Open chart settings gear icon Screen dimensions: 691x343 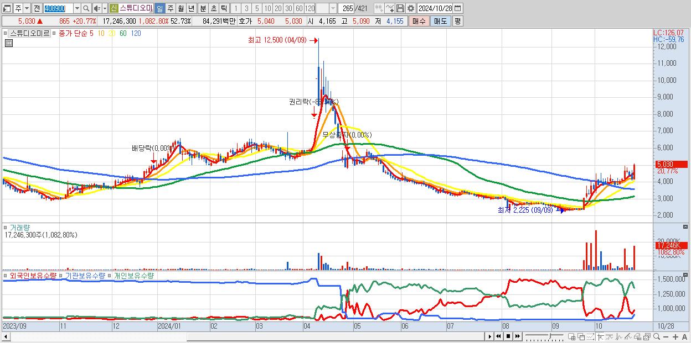pyautogui.click(x=410, y=8)
